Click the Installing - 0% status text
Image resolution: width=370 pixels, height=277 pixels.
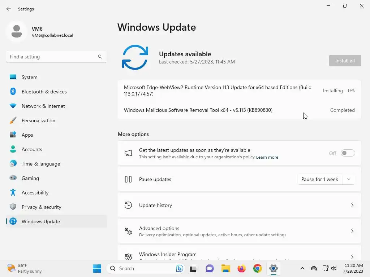tap(339, 91)
